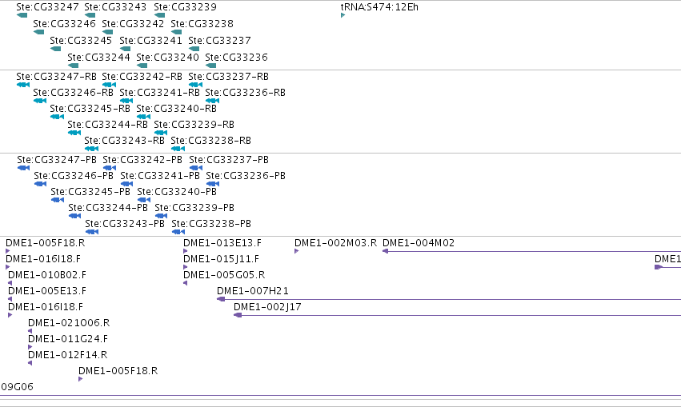
Task: Click clone end DME1-002M03.R
Action: 336,243
